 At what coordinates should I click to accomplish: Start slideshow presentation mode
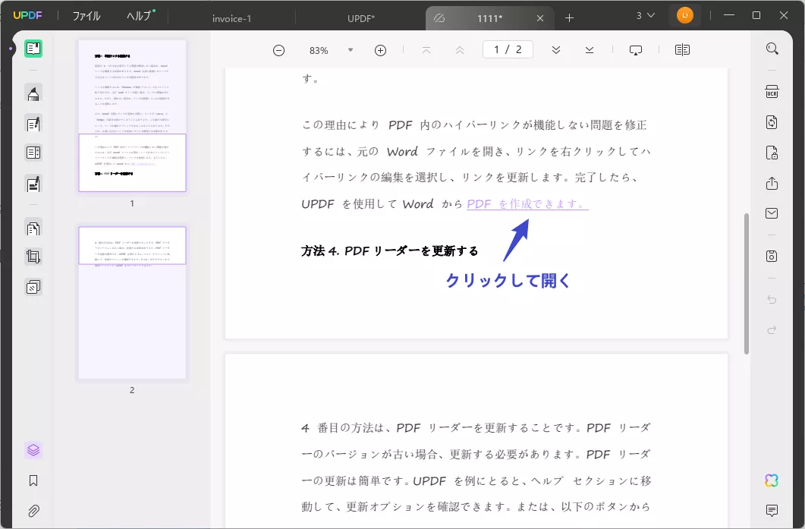tap(636, 50)
